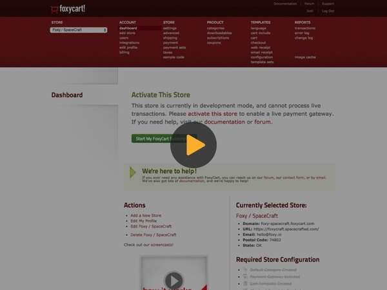Click the activate this store link
Screen dimensions: 387x290
pyautogui.click(x=212, y=114)
